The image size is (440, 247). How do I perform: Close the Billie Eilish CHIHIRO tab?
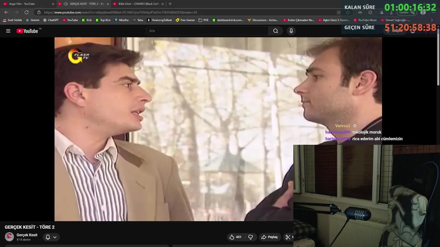[163, 4]
